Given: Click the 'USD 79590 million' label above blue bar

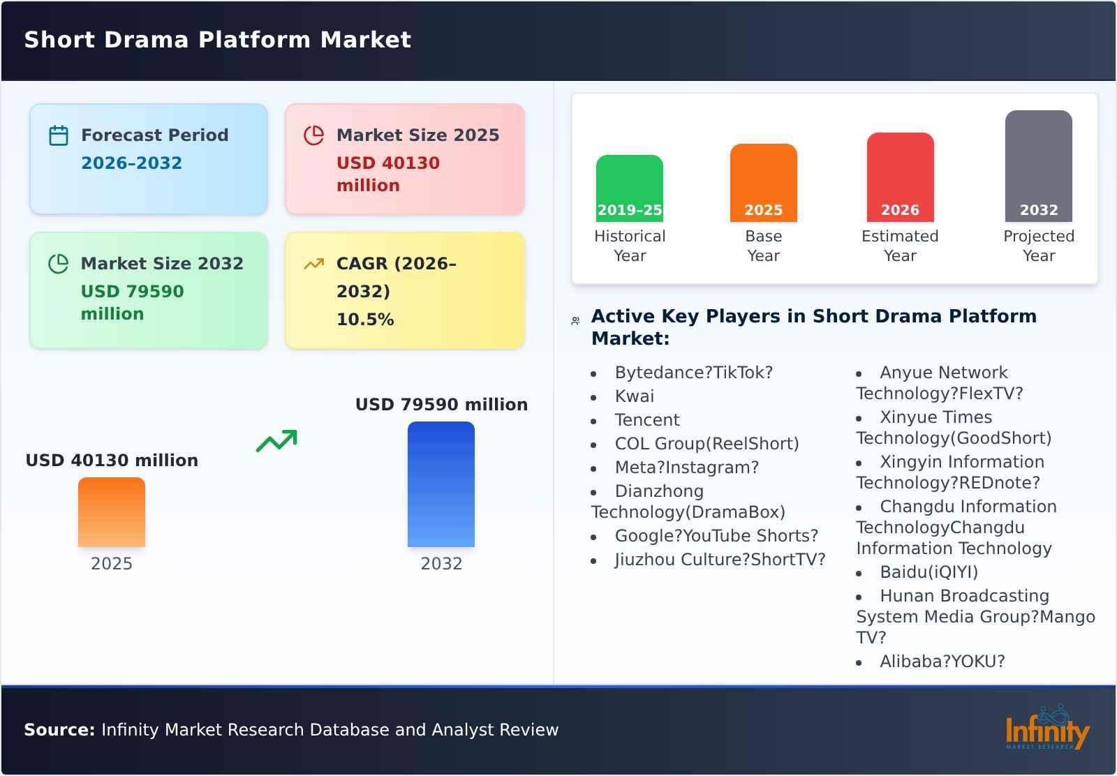Looking at the screenshot, I should 441,405.
